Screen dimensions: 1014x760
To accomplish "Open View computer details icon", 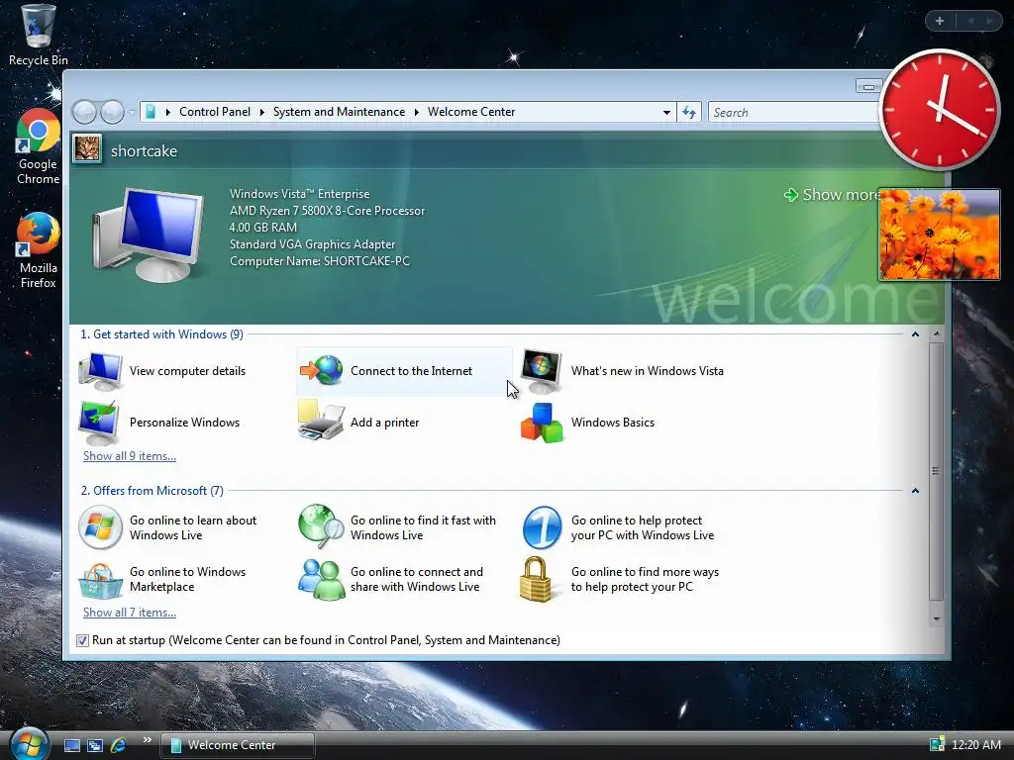I will pyautogui.click(x=100, y=371).
